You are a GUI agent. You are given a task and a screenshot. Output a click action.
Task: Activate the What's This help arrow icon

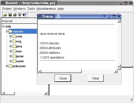pyautogui.click(x=24, y=15)
